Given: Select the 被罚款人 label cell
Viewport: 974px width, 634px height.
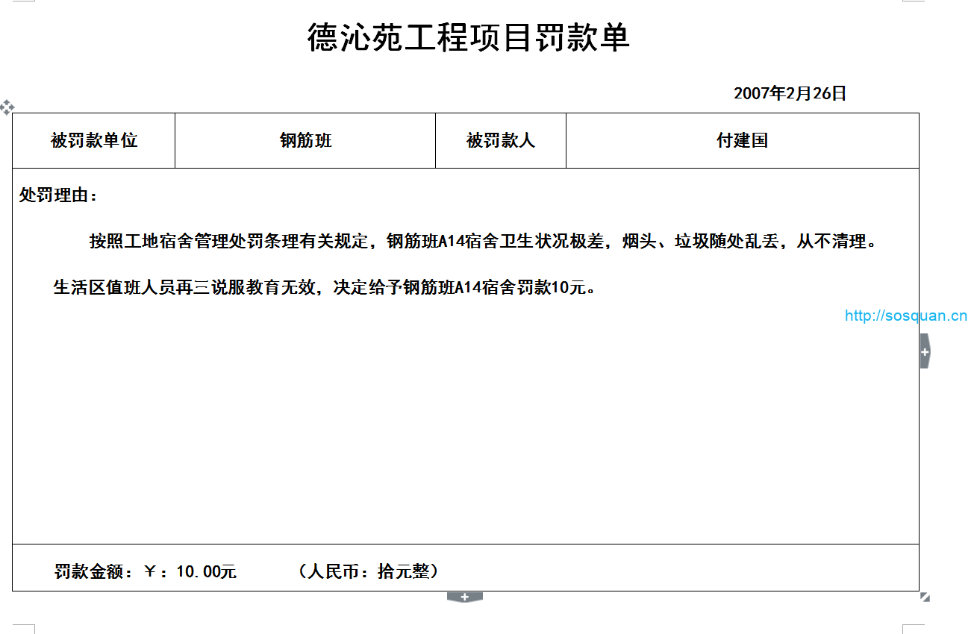Looking at the screenshot, I should click(x=501, y=140).
